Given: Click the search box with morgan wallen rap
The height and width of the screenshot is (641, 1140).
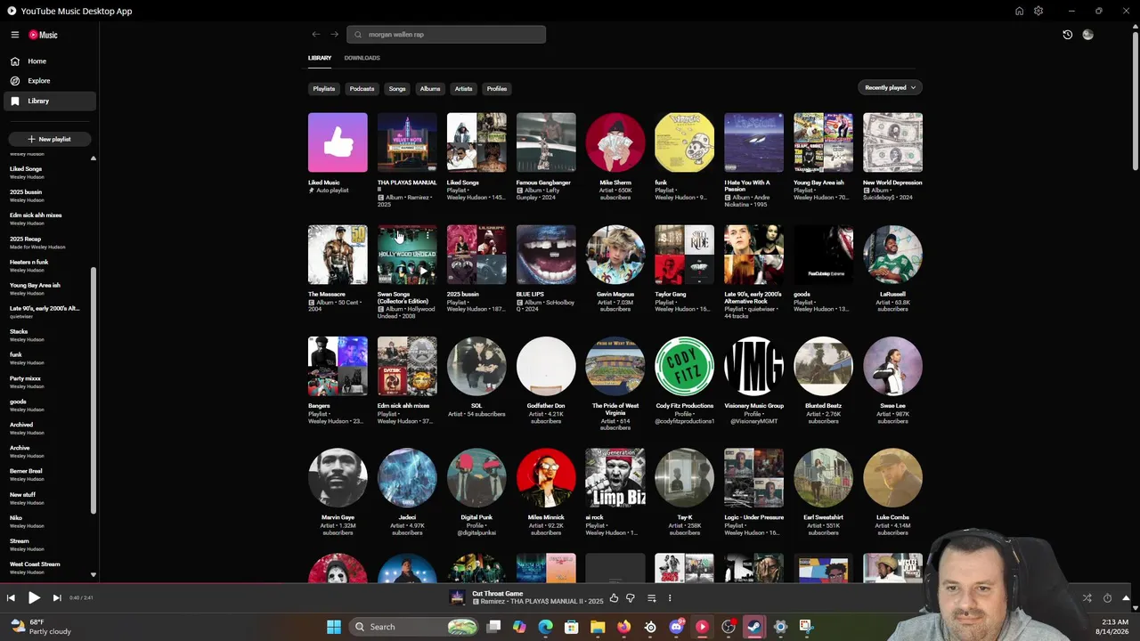Looking at the screenshot, I should pyautogui.click(x=446, y=35).
